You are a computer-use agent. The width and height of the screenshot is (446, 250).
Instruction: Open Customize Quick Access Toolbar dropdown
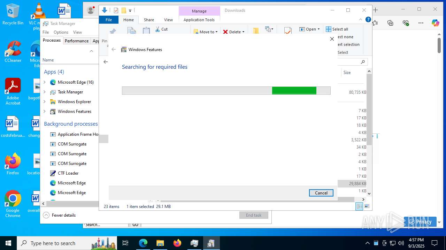click(x=130, y=11)
